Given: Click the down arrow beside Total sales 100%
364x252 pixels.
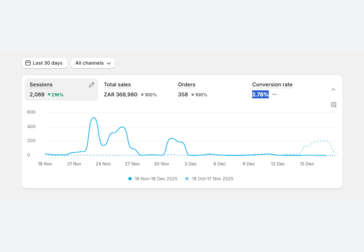Looking at the screenshot, I should [x=142, y=95].
